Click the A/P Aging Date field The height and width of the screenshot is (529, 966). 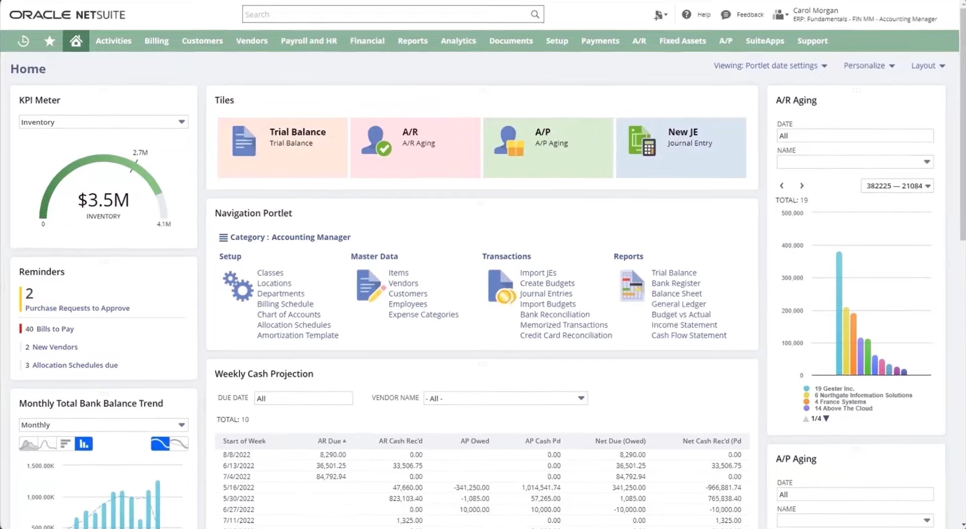tap(855, 495)
